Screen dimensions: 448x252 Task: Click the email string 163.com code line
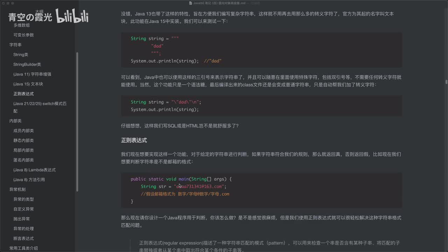click(184, 187)
